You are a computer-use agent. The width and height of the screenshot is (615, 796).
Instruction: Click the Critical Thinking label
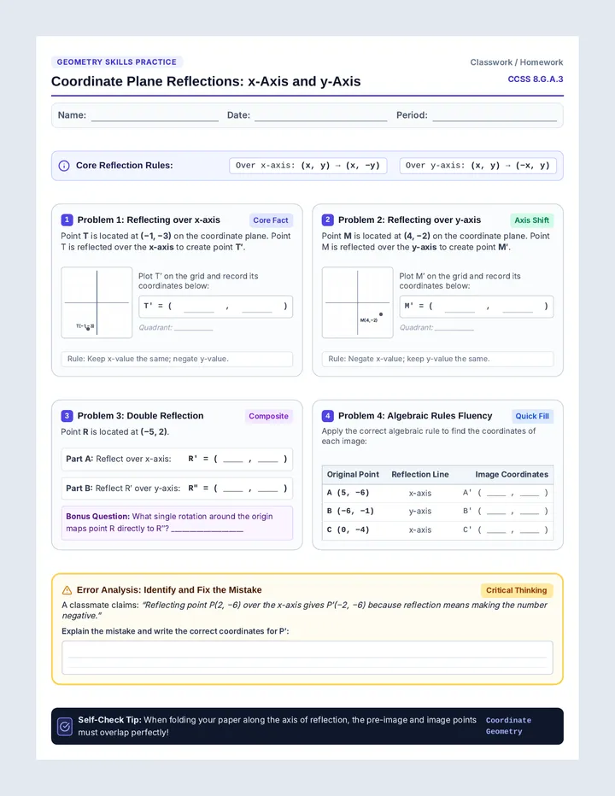coord(517,590)
